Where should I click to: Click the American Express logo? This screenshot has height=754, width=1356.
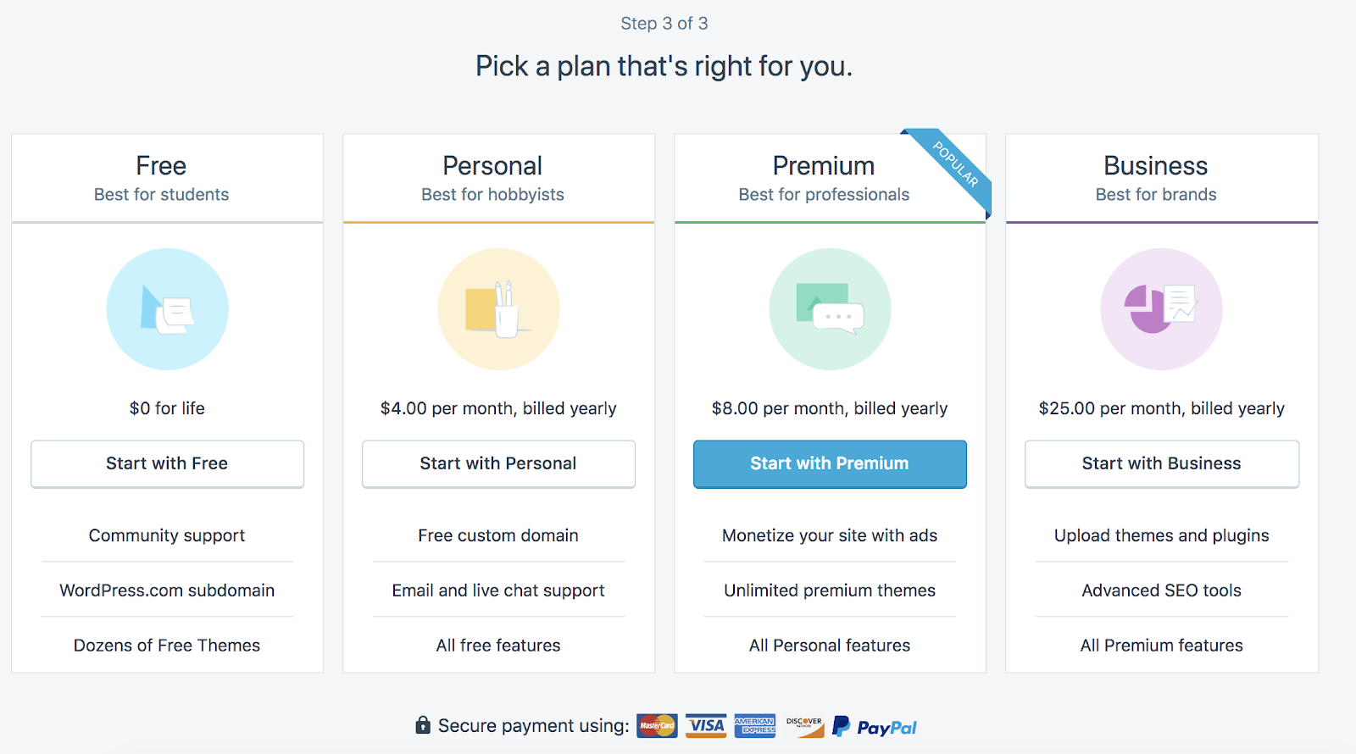pos(754,726)
